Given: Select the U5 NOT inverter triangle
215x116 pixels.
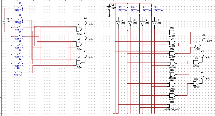Looking at the screenshot, I should (x=130, y=23).
